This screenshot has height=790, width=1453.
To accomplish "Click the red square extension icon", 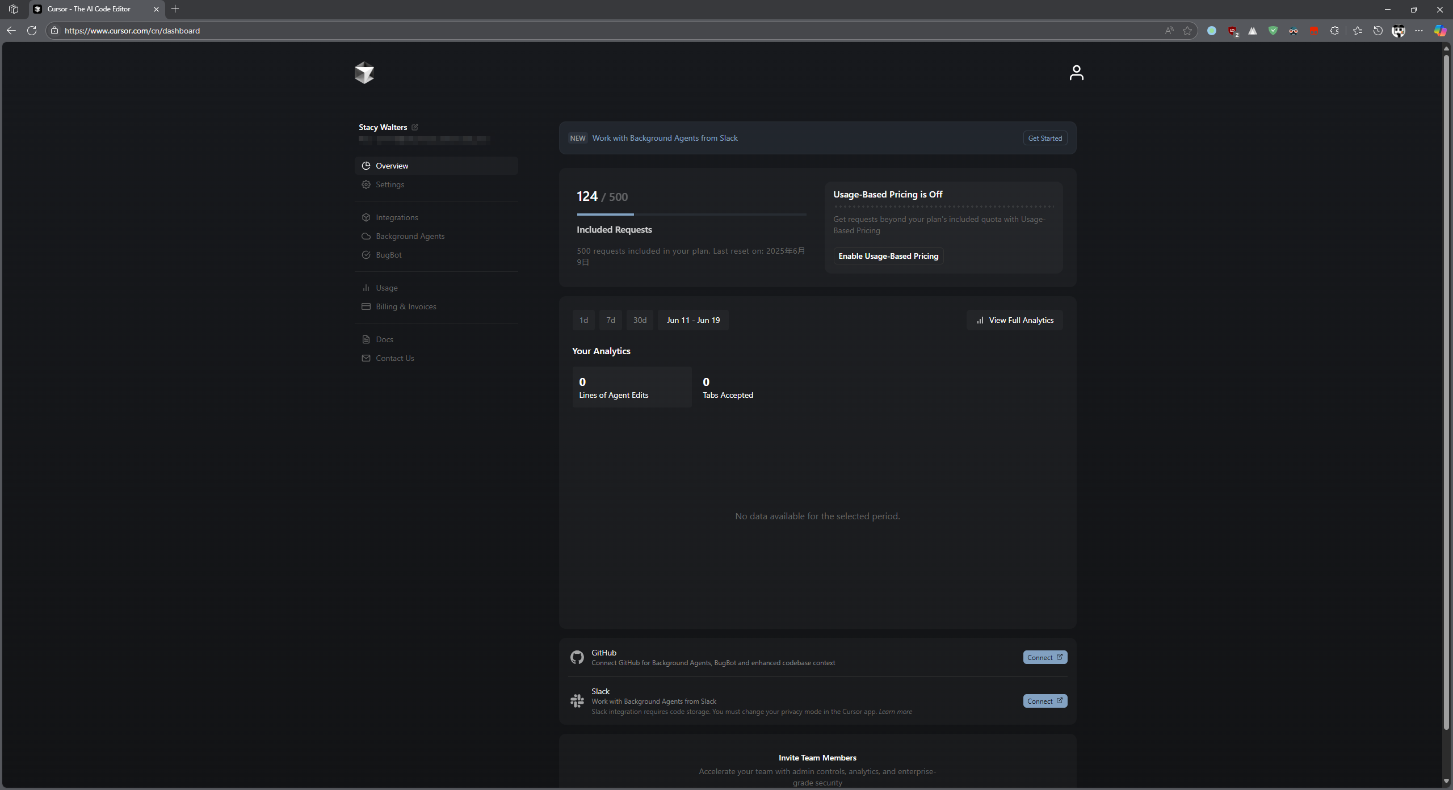I will [1313, 31].
